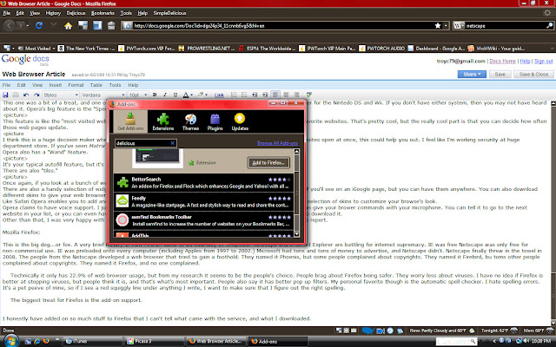Open The New York Times bookmark
556x347 pixels.
coord(86,49)
